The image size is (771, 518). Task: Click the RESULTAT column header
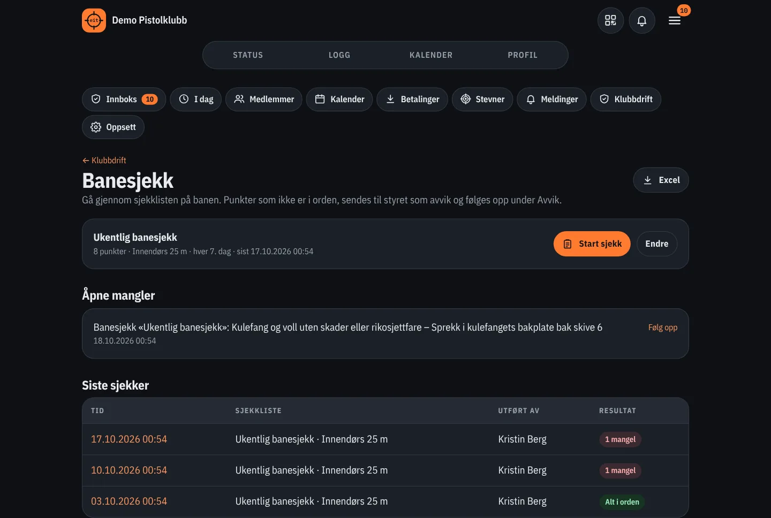(x=618, y=411)
